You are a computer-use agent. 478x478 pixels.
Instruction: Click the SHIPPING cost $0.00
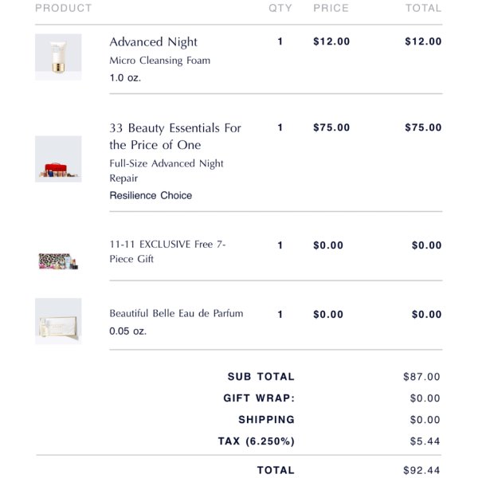(425, 420)
